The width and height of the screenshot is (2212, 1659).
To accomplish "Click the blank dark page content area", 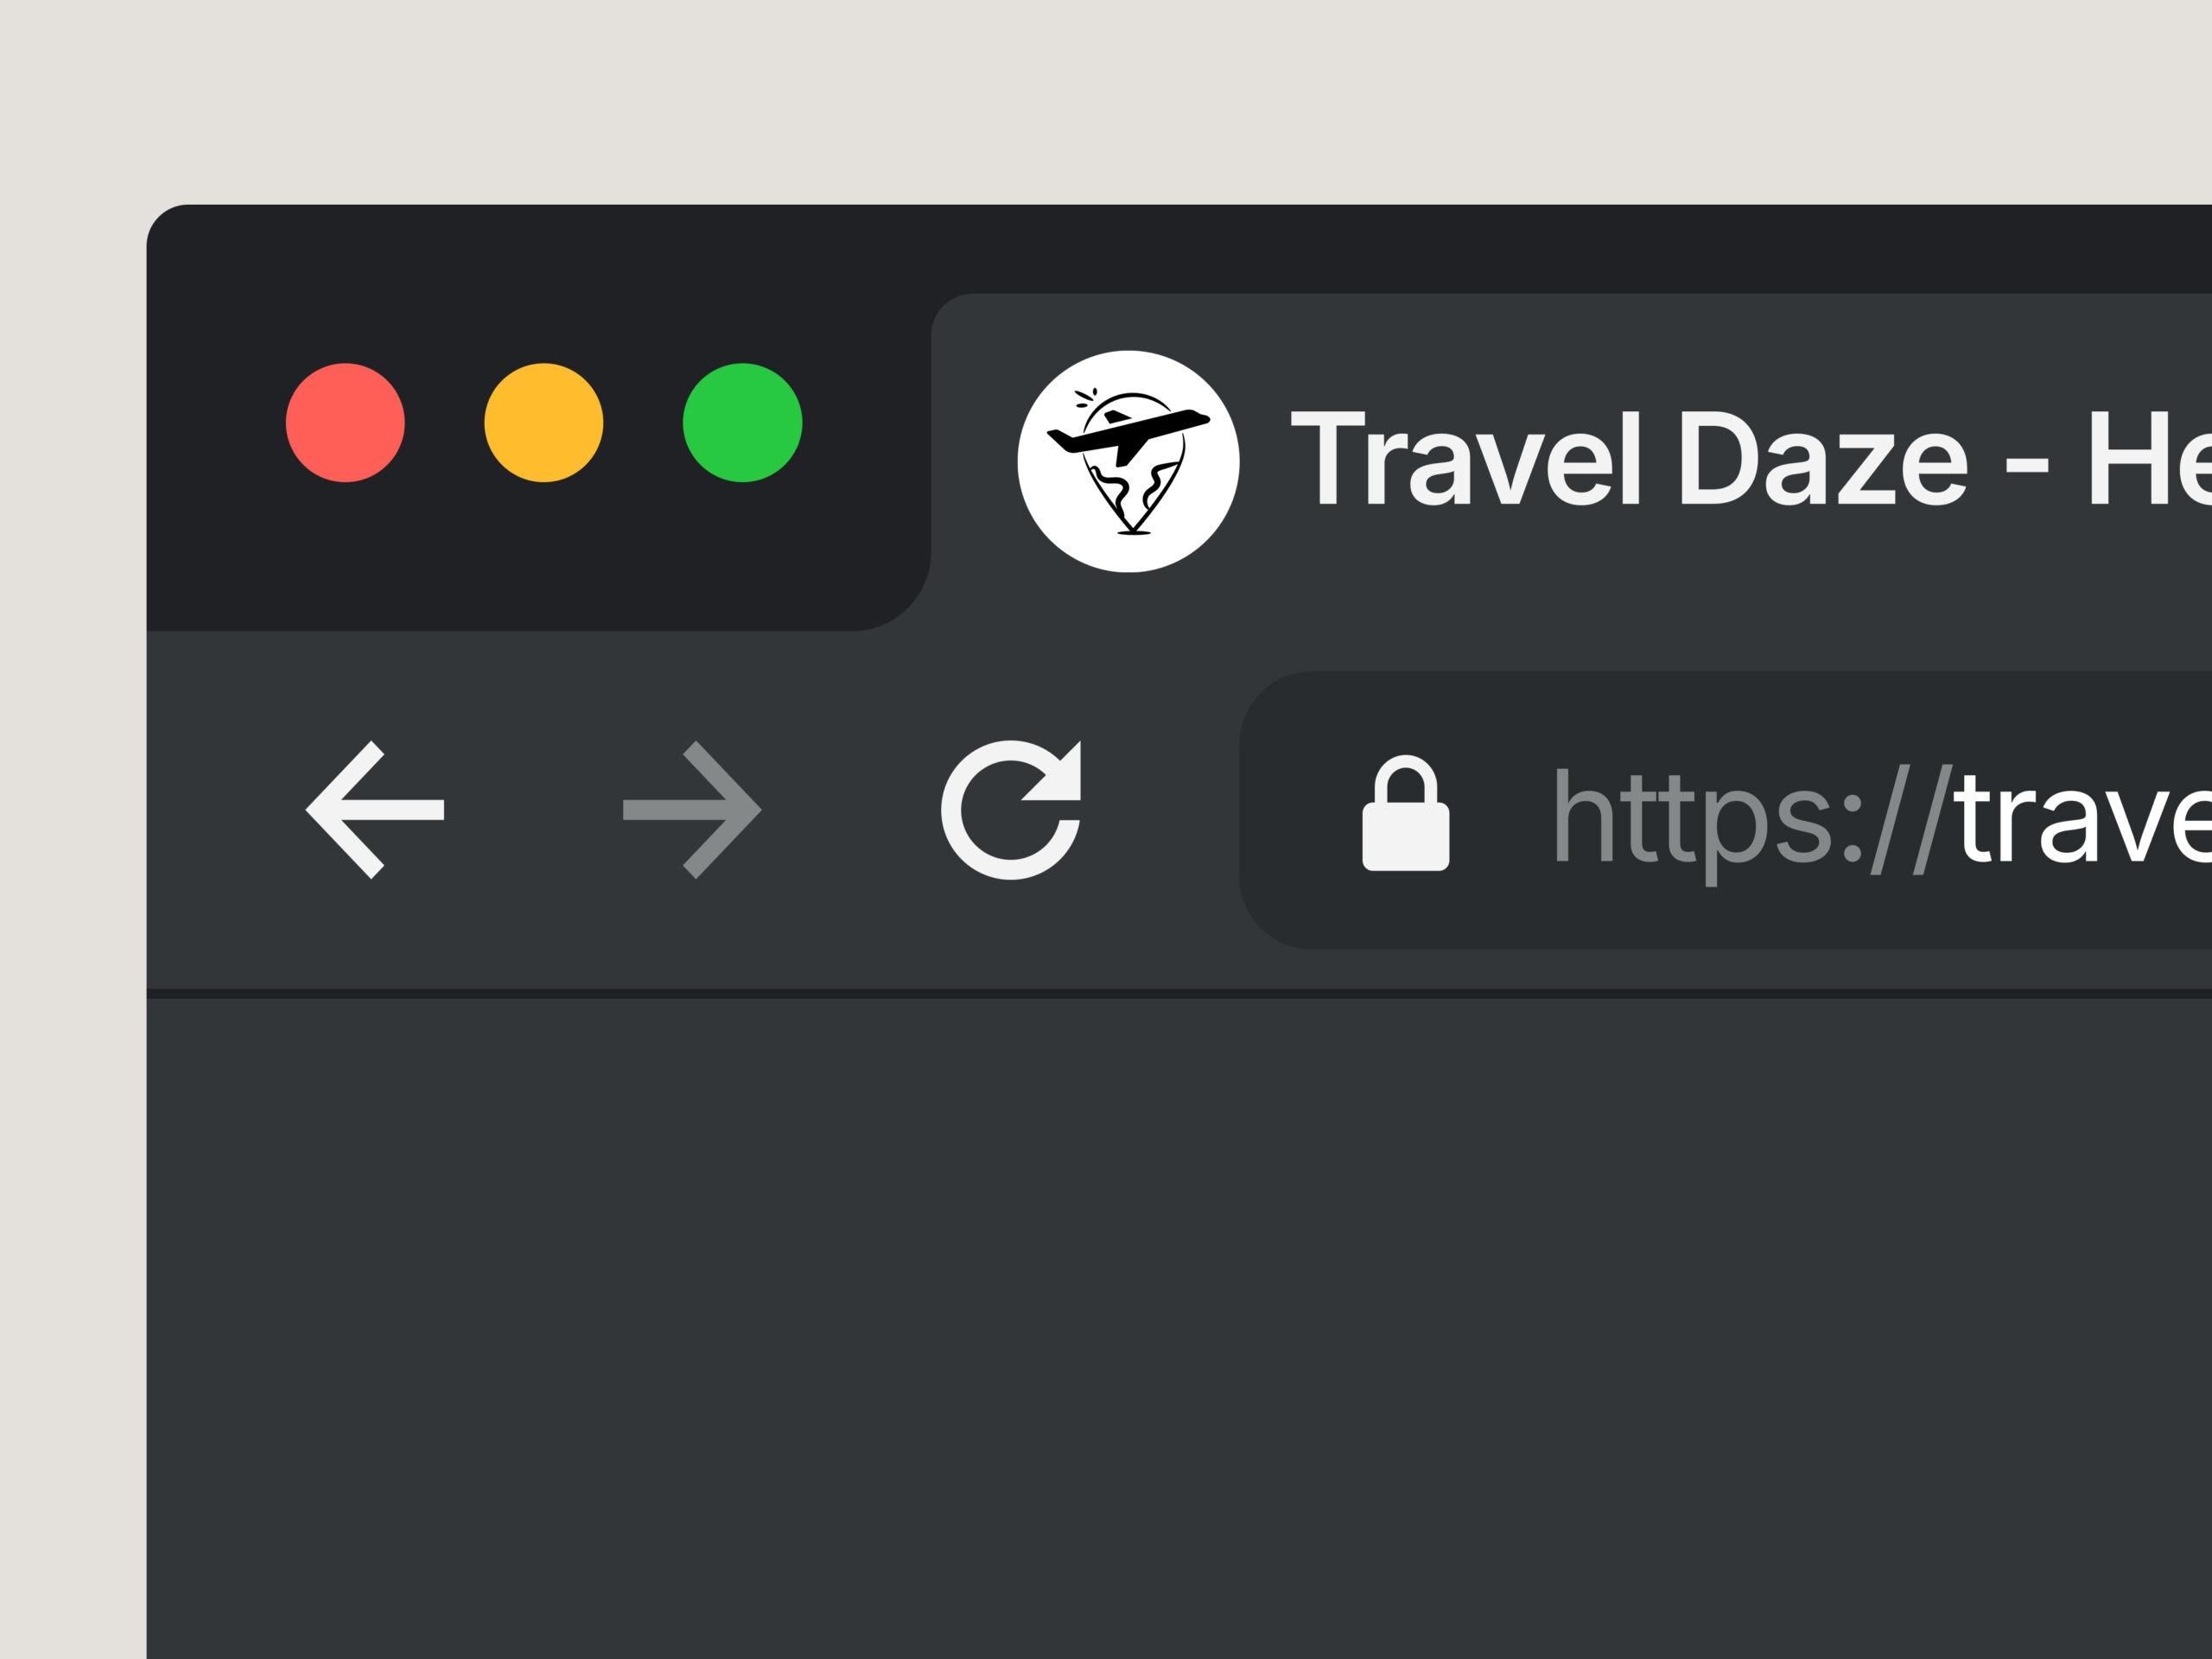I will coord(1180,1330).
